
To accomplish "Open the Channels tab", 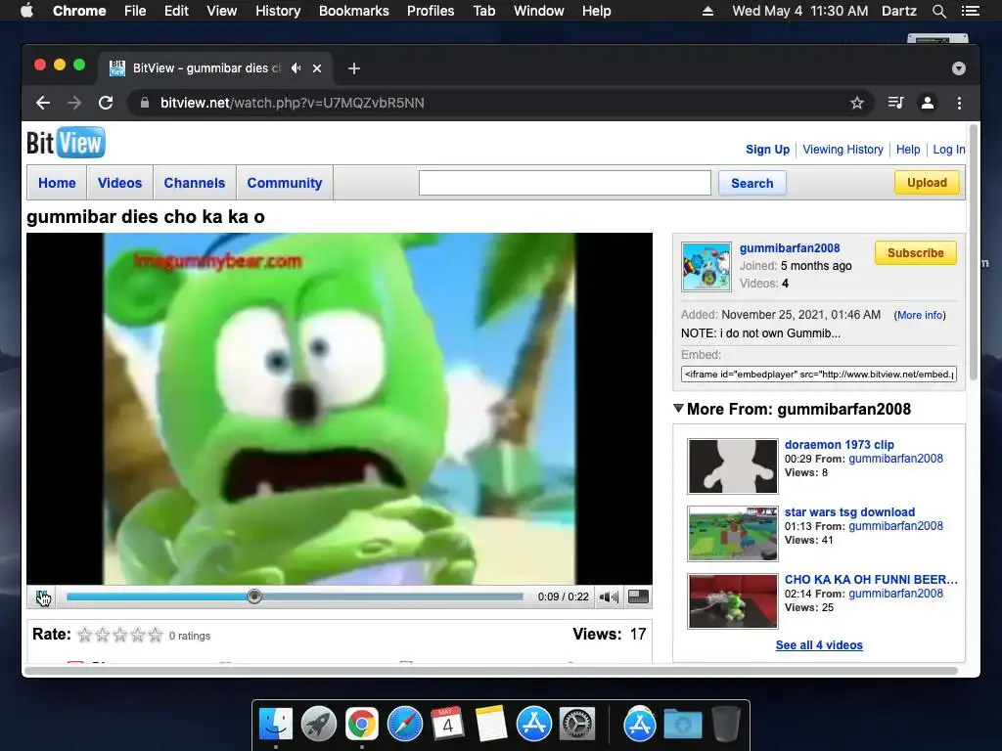I will pyautogui.click(x=195, y=183).
